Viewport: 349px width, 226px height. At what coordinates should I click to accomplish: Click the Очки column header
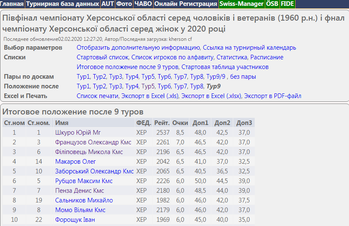click(x=180, y=123)
